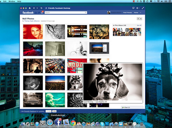The image size is (172, 128).
Task: Go to facebook Home link
Action: click(136, 13)
